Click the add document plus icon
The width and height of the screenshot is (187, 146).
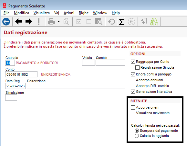pos(144,22)
